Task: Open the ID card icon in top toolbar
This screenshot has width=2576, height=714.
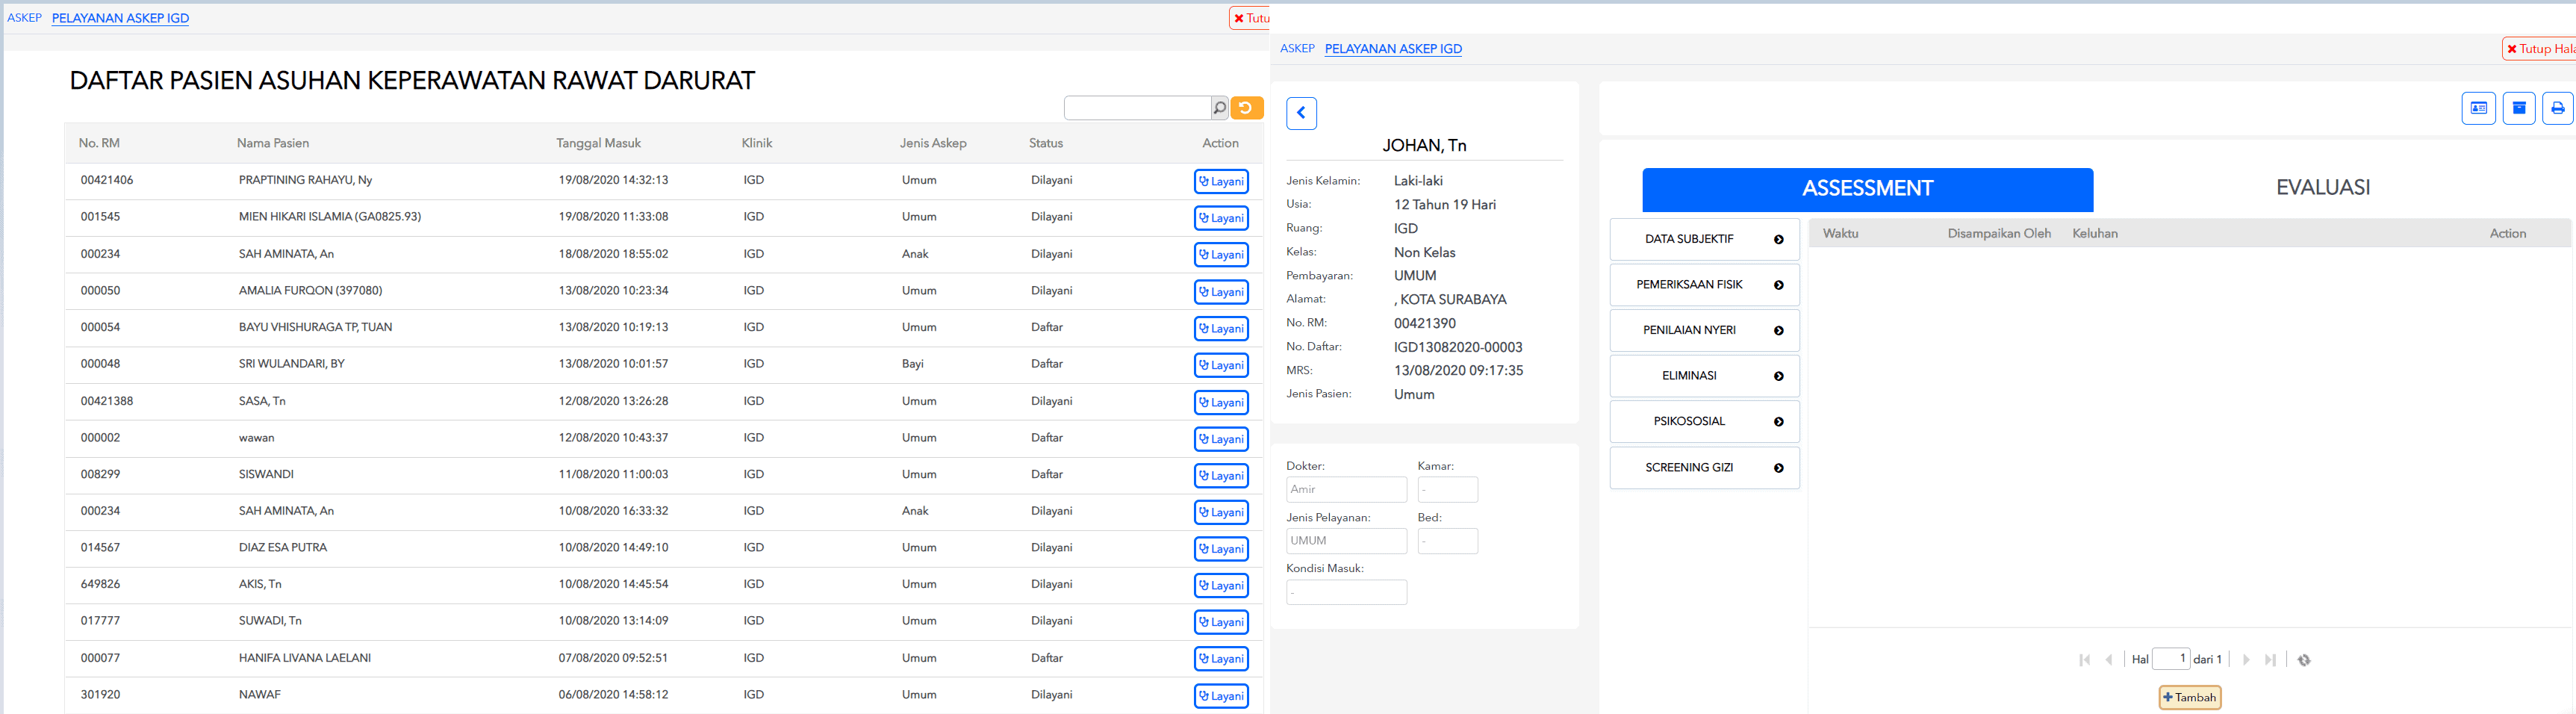Action: (x=2478, y=108)
